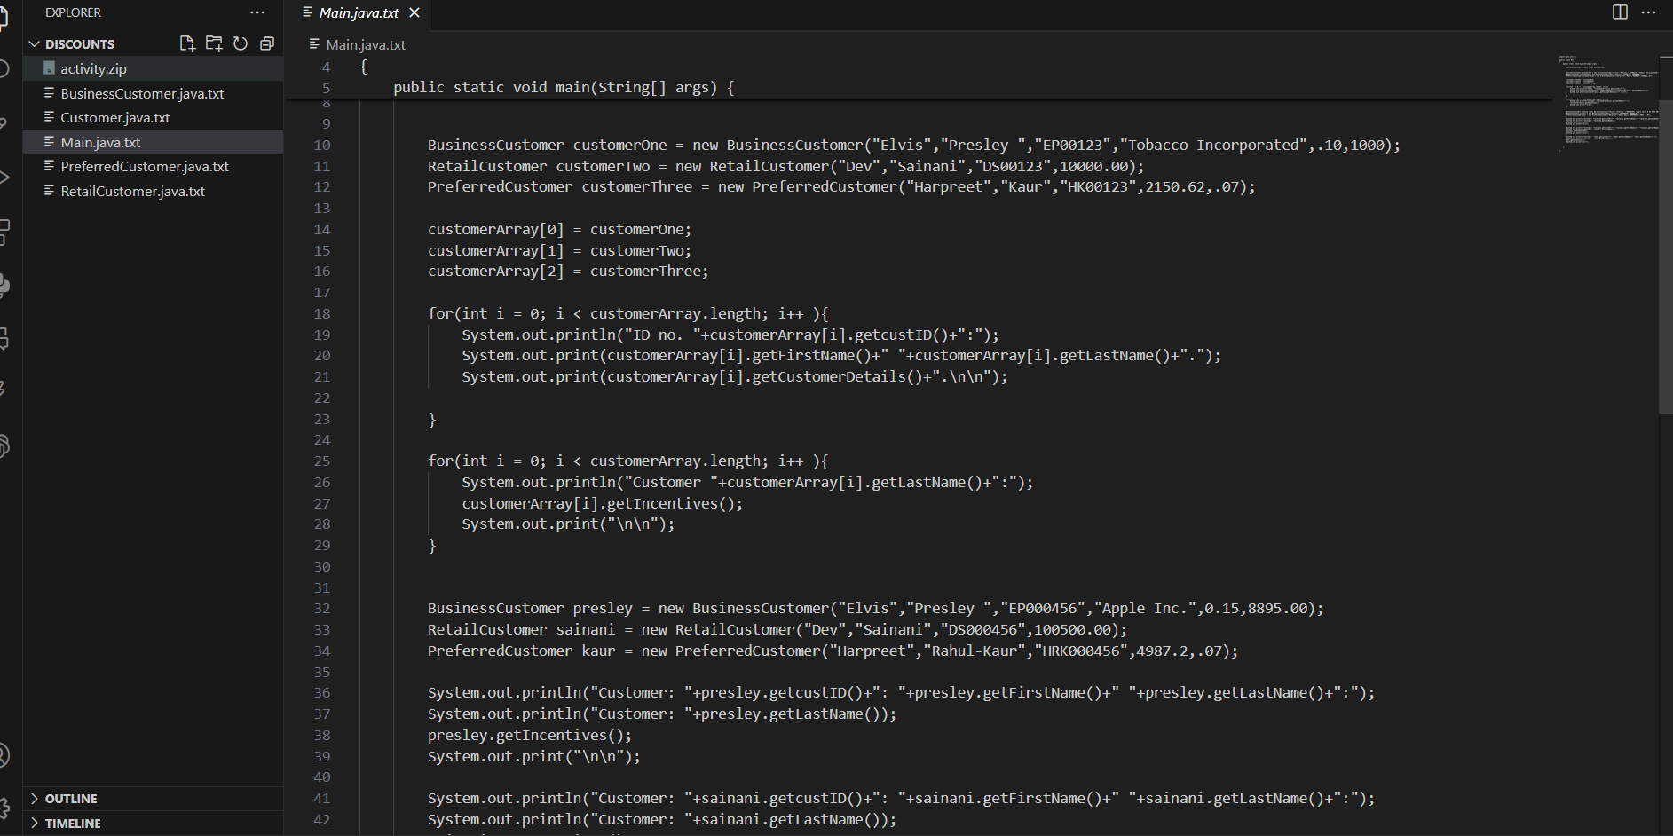Click the minimap code preview
The width and height of the screenshot is (1673, 836).
pos(1606,102)
